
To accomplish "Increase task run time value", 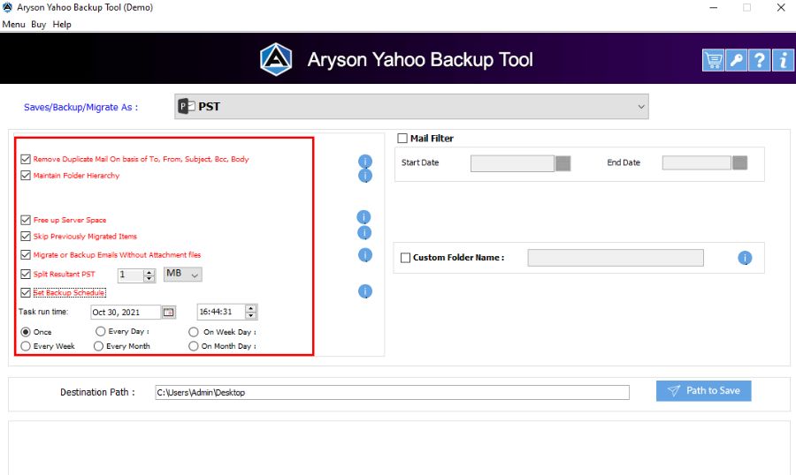I will click(251, 309).
